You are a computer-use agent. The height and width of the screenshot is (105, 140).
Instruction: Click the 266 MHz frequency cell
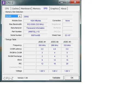point(55,45)
